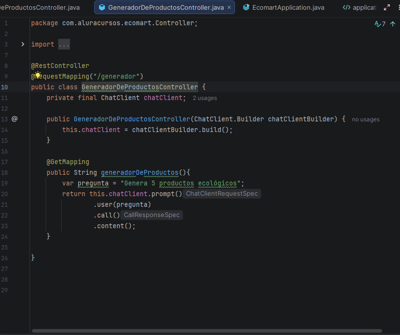Expand the collapsed imports with the gutter chevron
Screen dimensions: 400x335
22,44
